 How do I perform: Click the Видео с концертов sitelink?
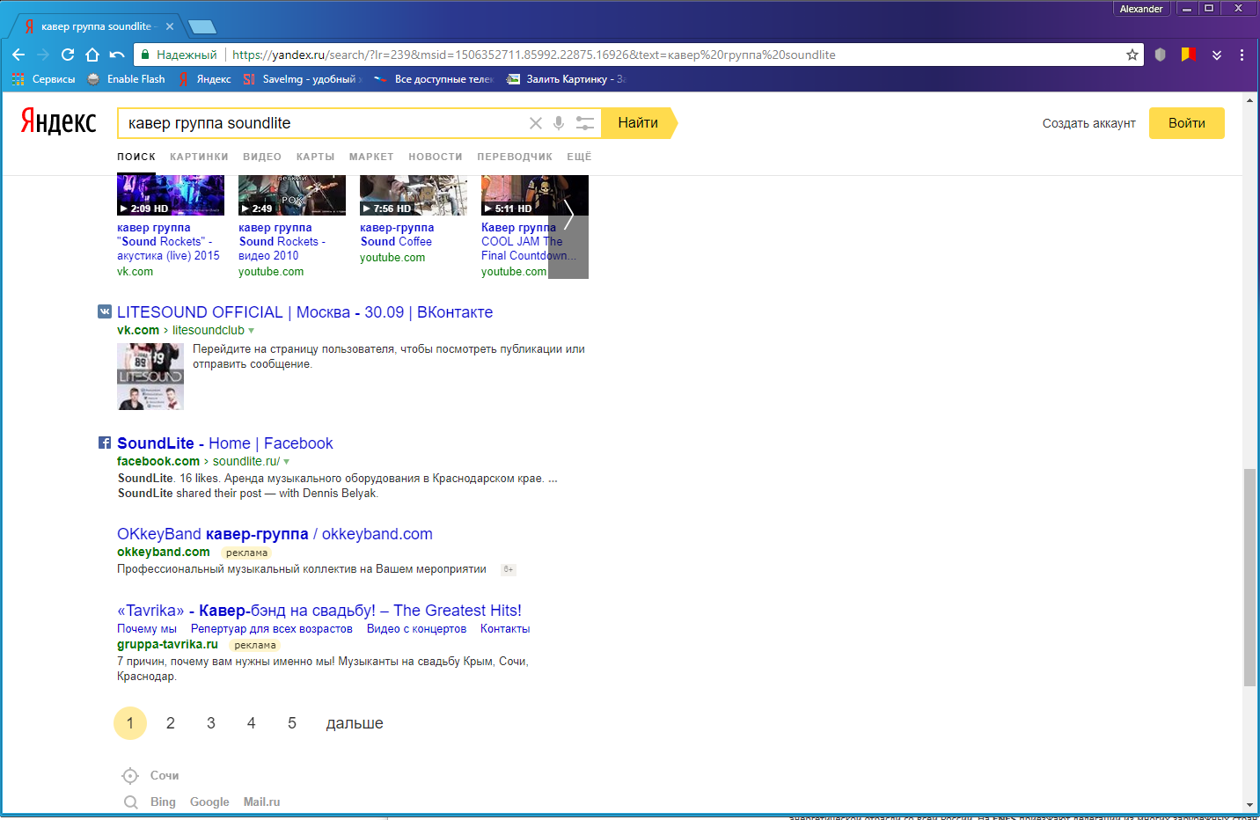[x=416, y=629]
